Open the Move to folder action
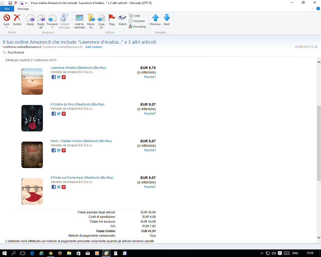The image size is (321, 257). point(91,21)
